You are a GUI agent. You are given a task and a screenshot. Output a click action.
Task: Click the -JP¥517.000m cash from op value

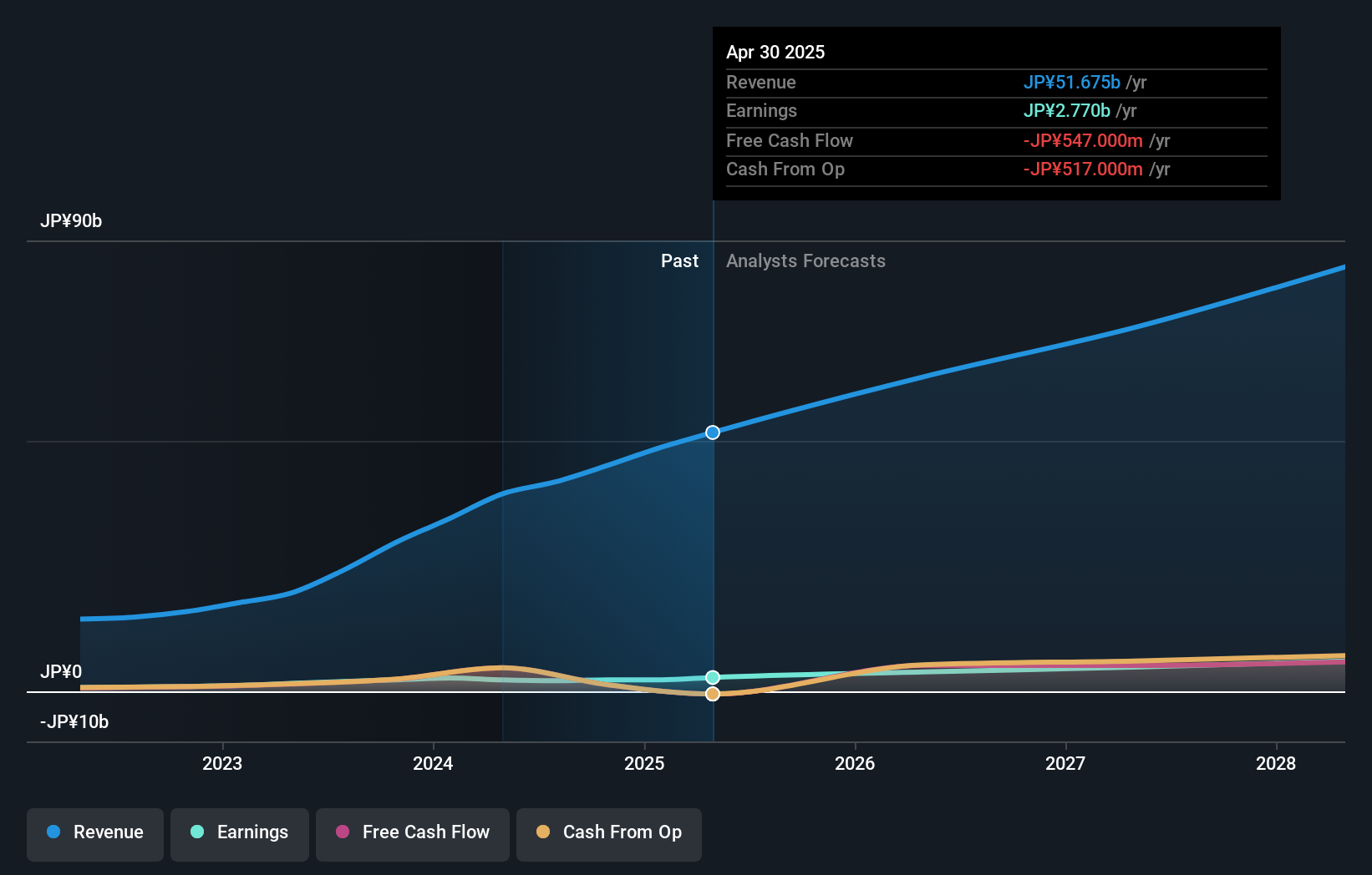click(1083, 169)
